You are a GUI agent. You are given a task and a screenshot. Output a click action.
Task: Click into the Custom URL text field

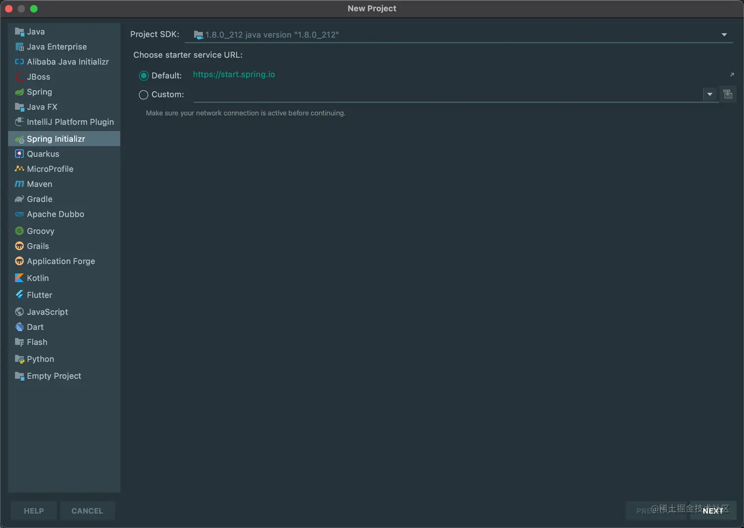448,94
